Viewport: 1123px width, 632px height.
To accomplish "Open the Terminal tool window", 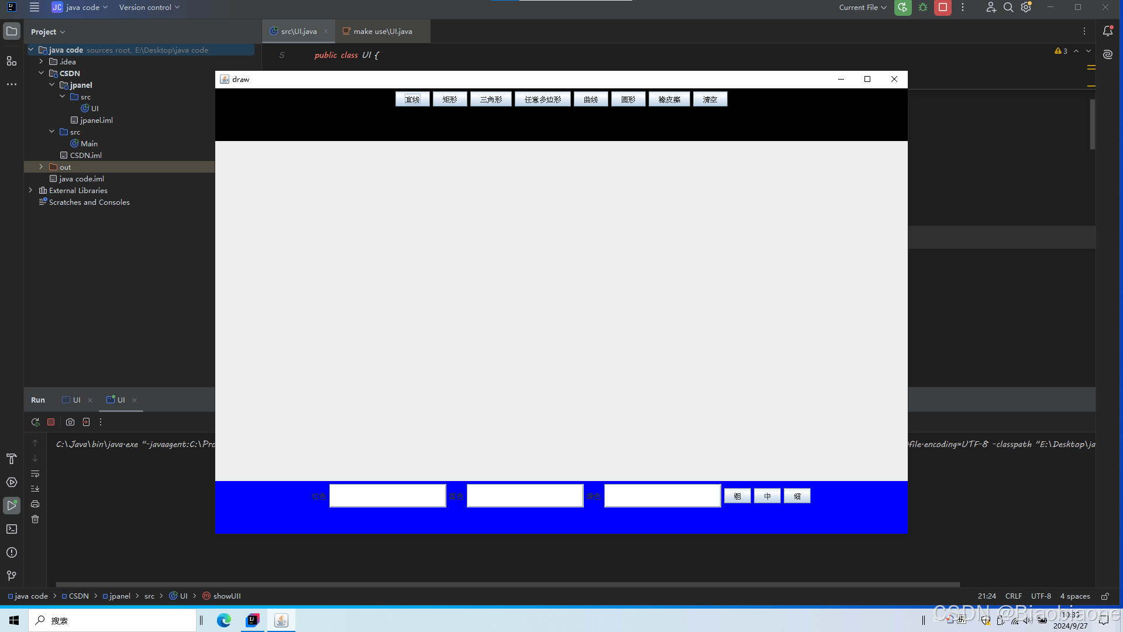I will pyautogui.click(x=11, y=529).
